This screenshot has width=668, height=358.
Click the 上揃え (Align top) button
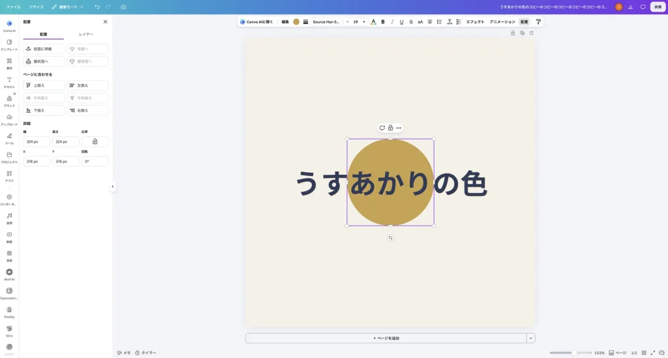[44, 85]
